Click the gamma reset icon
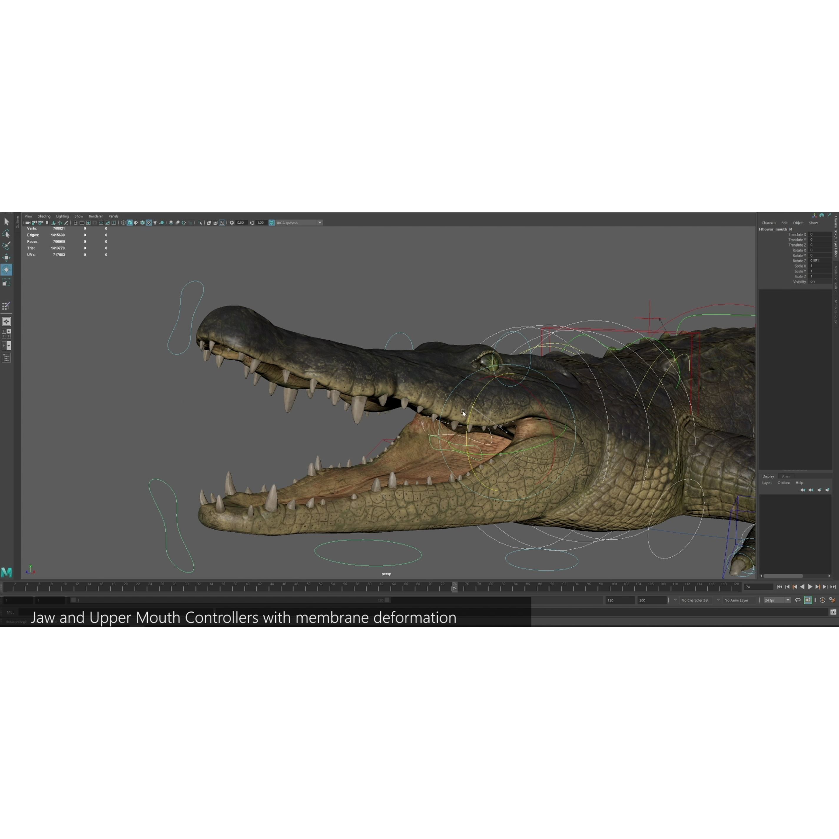The height and width of the screenshot is (839, 839). click(252, 223)
